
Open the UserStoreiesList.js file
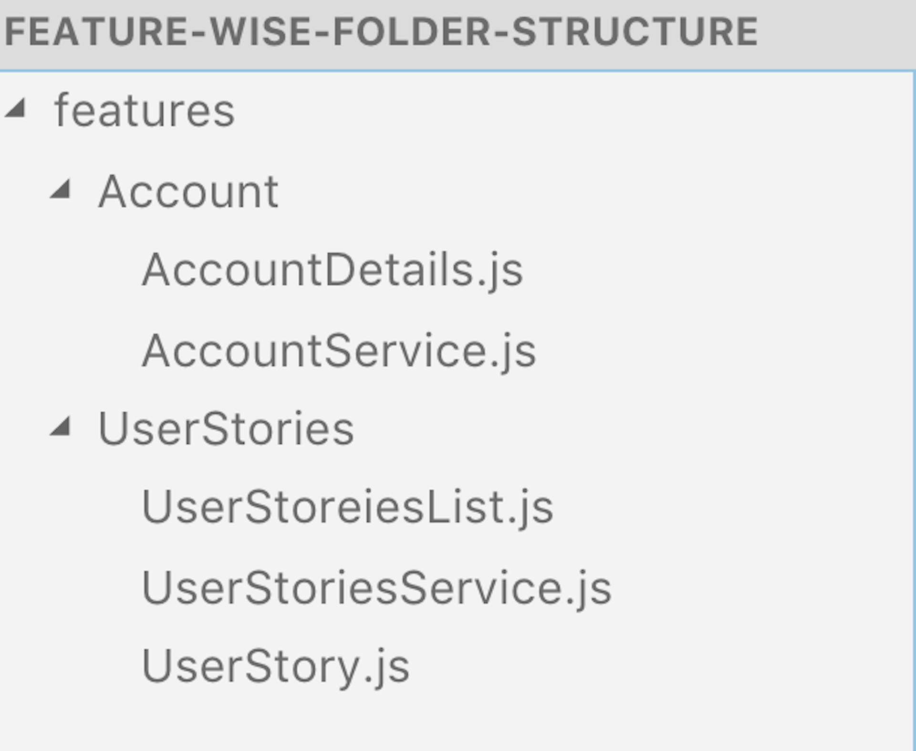pyautogui.click(x=347, y=507)
